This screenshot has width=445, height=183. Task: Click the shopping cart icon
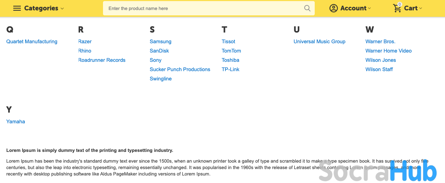click(x=397, y=8)
